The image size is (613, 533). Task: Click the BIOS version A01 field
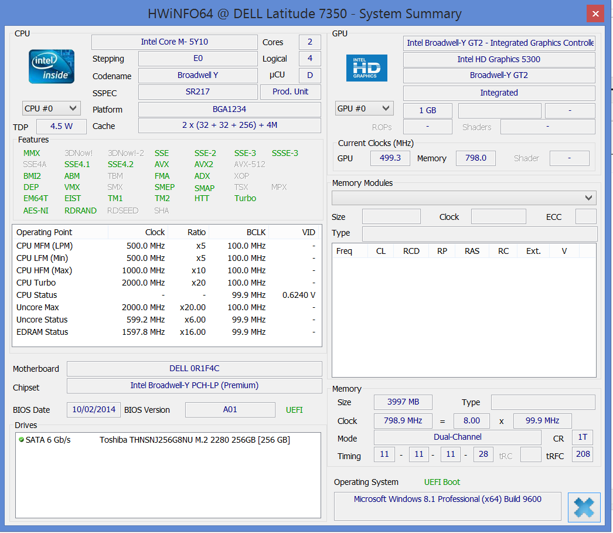[x=230, y=409]
